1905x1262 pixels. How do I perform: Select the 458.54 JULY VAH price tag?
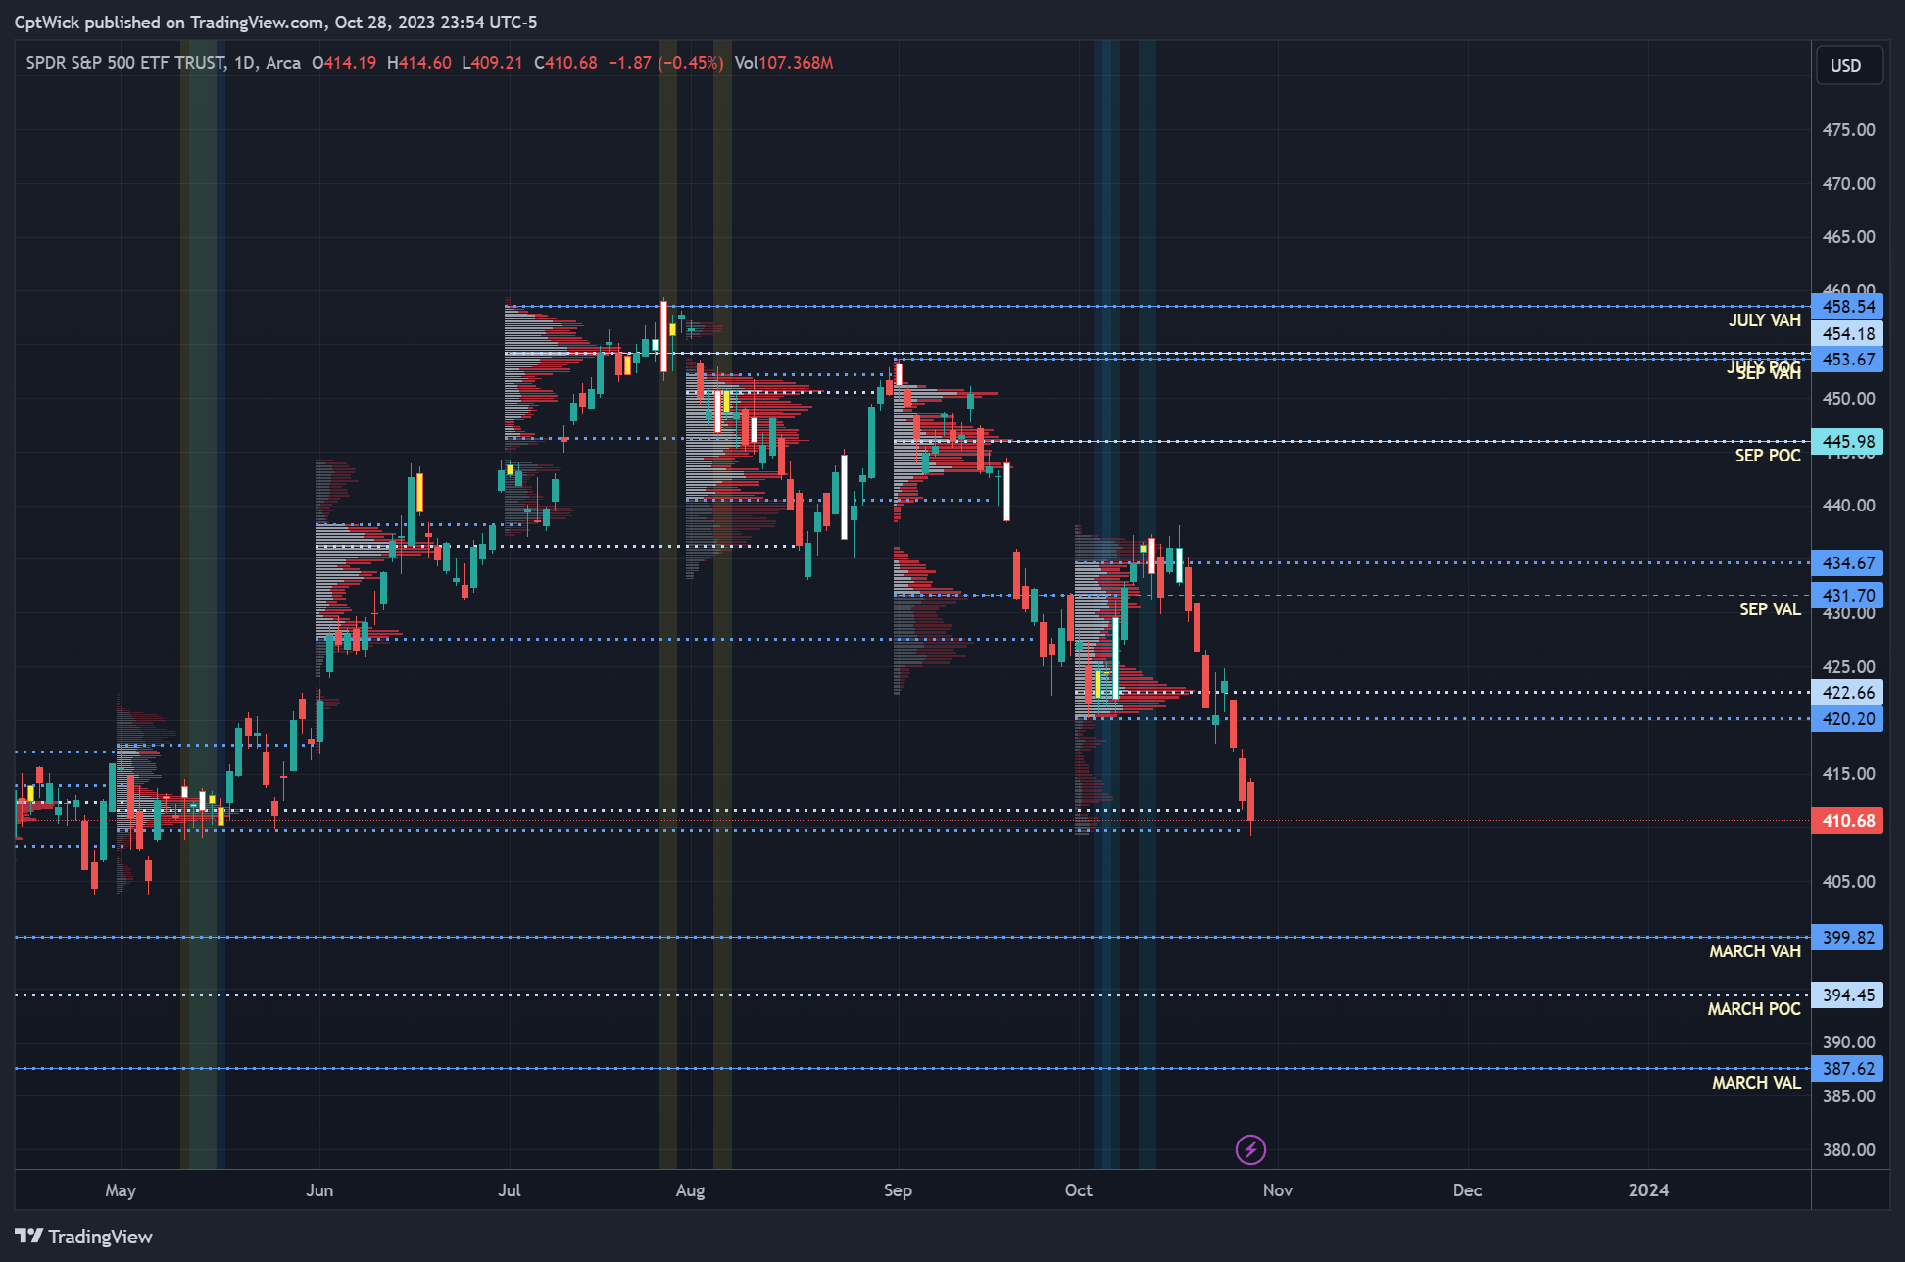(1847, 307)
